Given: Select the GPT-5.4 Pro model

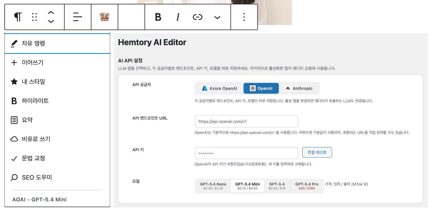Looking at the screenshot, I should click(307, 186).
